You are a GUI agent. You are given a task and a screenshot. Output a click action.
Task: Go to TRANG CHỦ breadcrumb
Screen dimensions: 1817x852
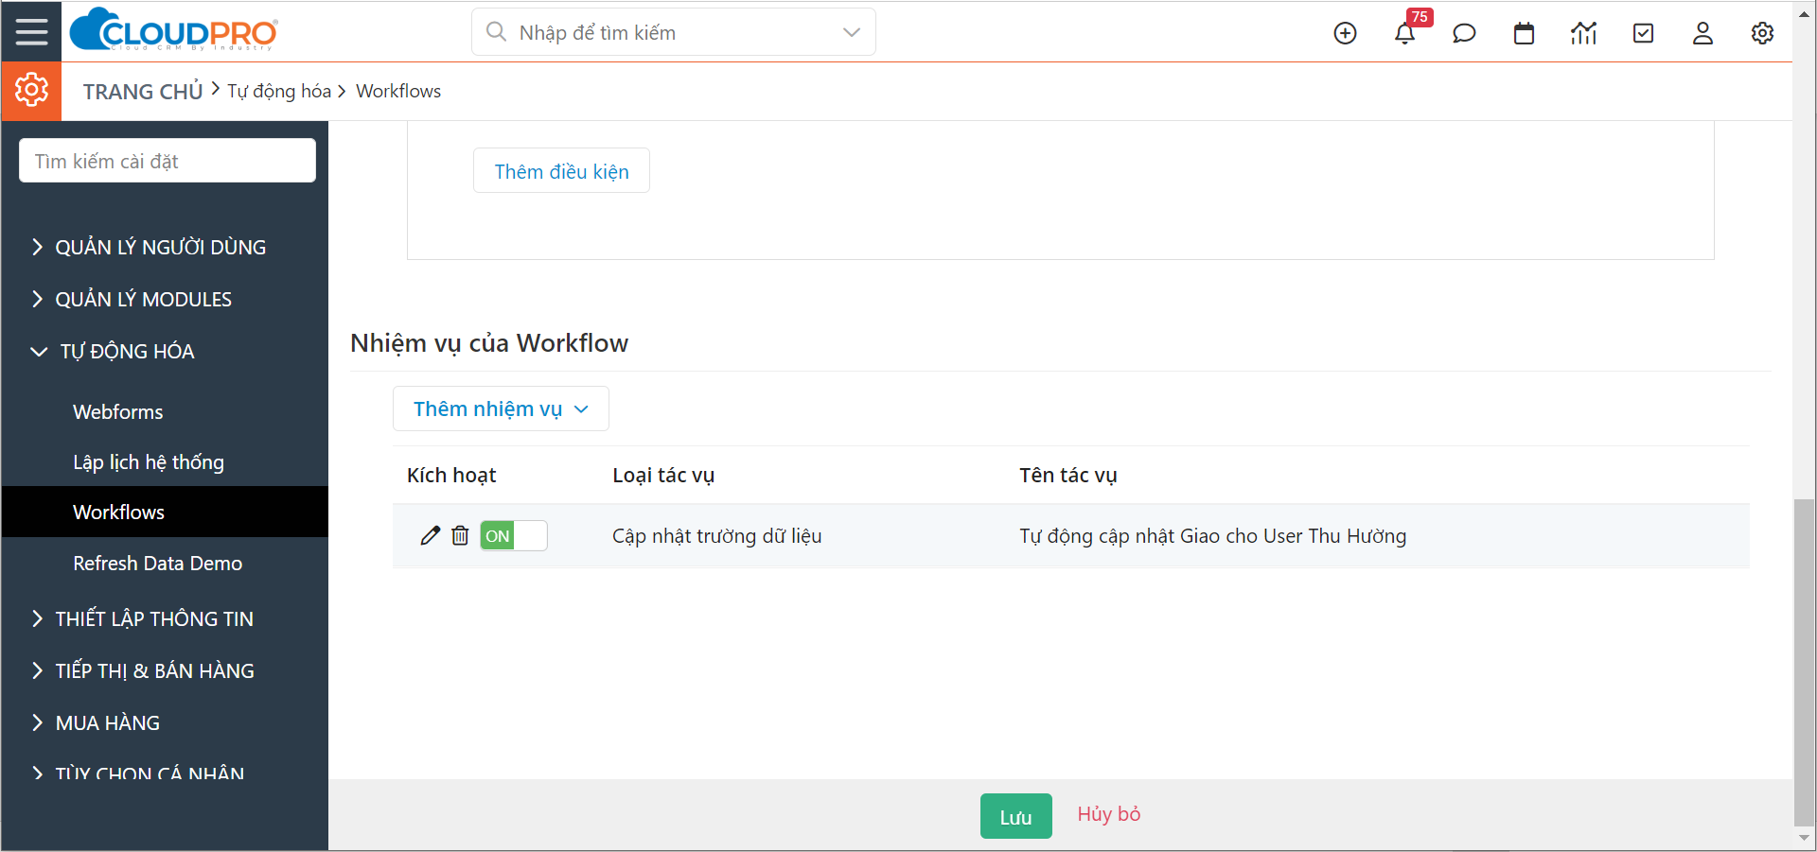143,92
